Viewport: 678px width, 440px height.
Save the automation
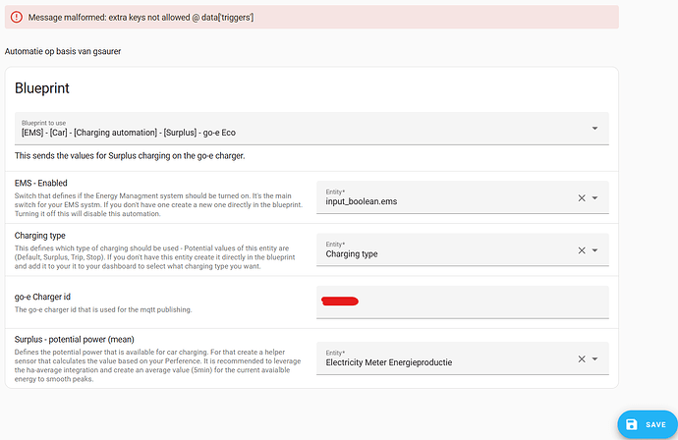[x=648, y=424]
